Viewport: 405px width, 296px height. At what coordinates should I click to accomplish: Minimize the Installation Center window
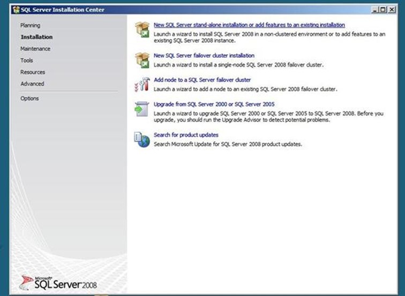375,10
